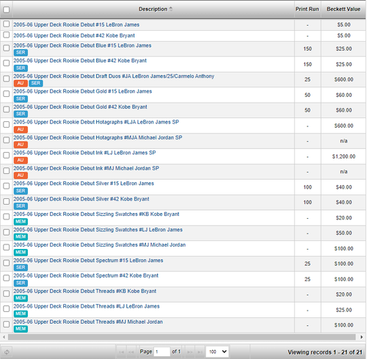Image resolution: width=367 pixels, height=359 pixels.
Task: Click the sort arrow next to Description
Action: tap(171, 9)
